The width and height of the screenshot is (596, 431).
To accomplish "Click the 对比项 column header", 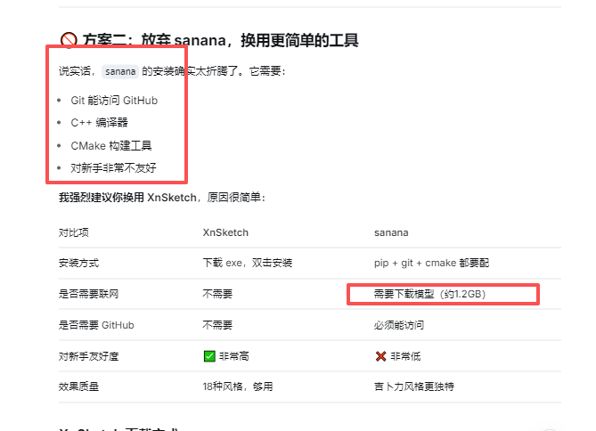I will 74,232.
